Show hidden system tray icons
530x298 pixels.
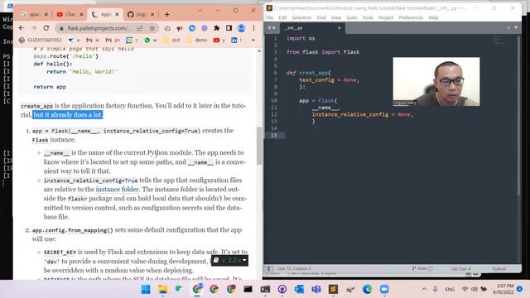click(x=424, y=289)
